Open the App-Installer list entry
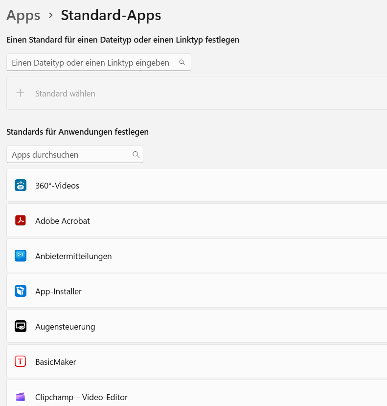The width and height of the screenshot is (387, 406). pos(196,291)
